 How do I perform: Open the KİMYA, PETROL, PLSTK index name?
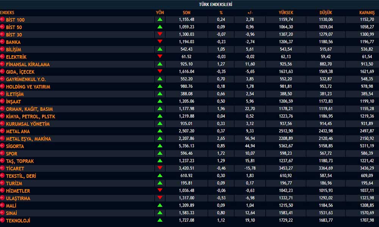pyautogui.click(x=30, y=117)
